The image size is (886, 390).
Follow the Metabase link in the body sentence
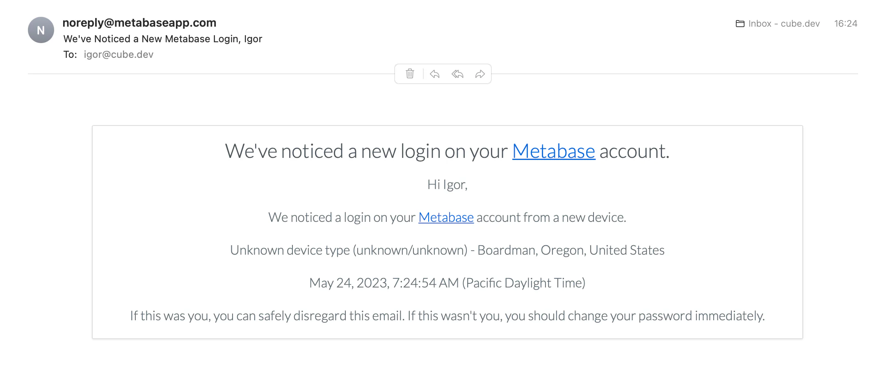click(446, 217)
